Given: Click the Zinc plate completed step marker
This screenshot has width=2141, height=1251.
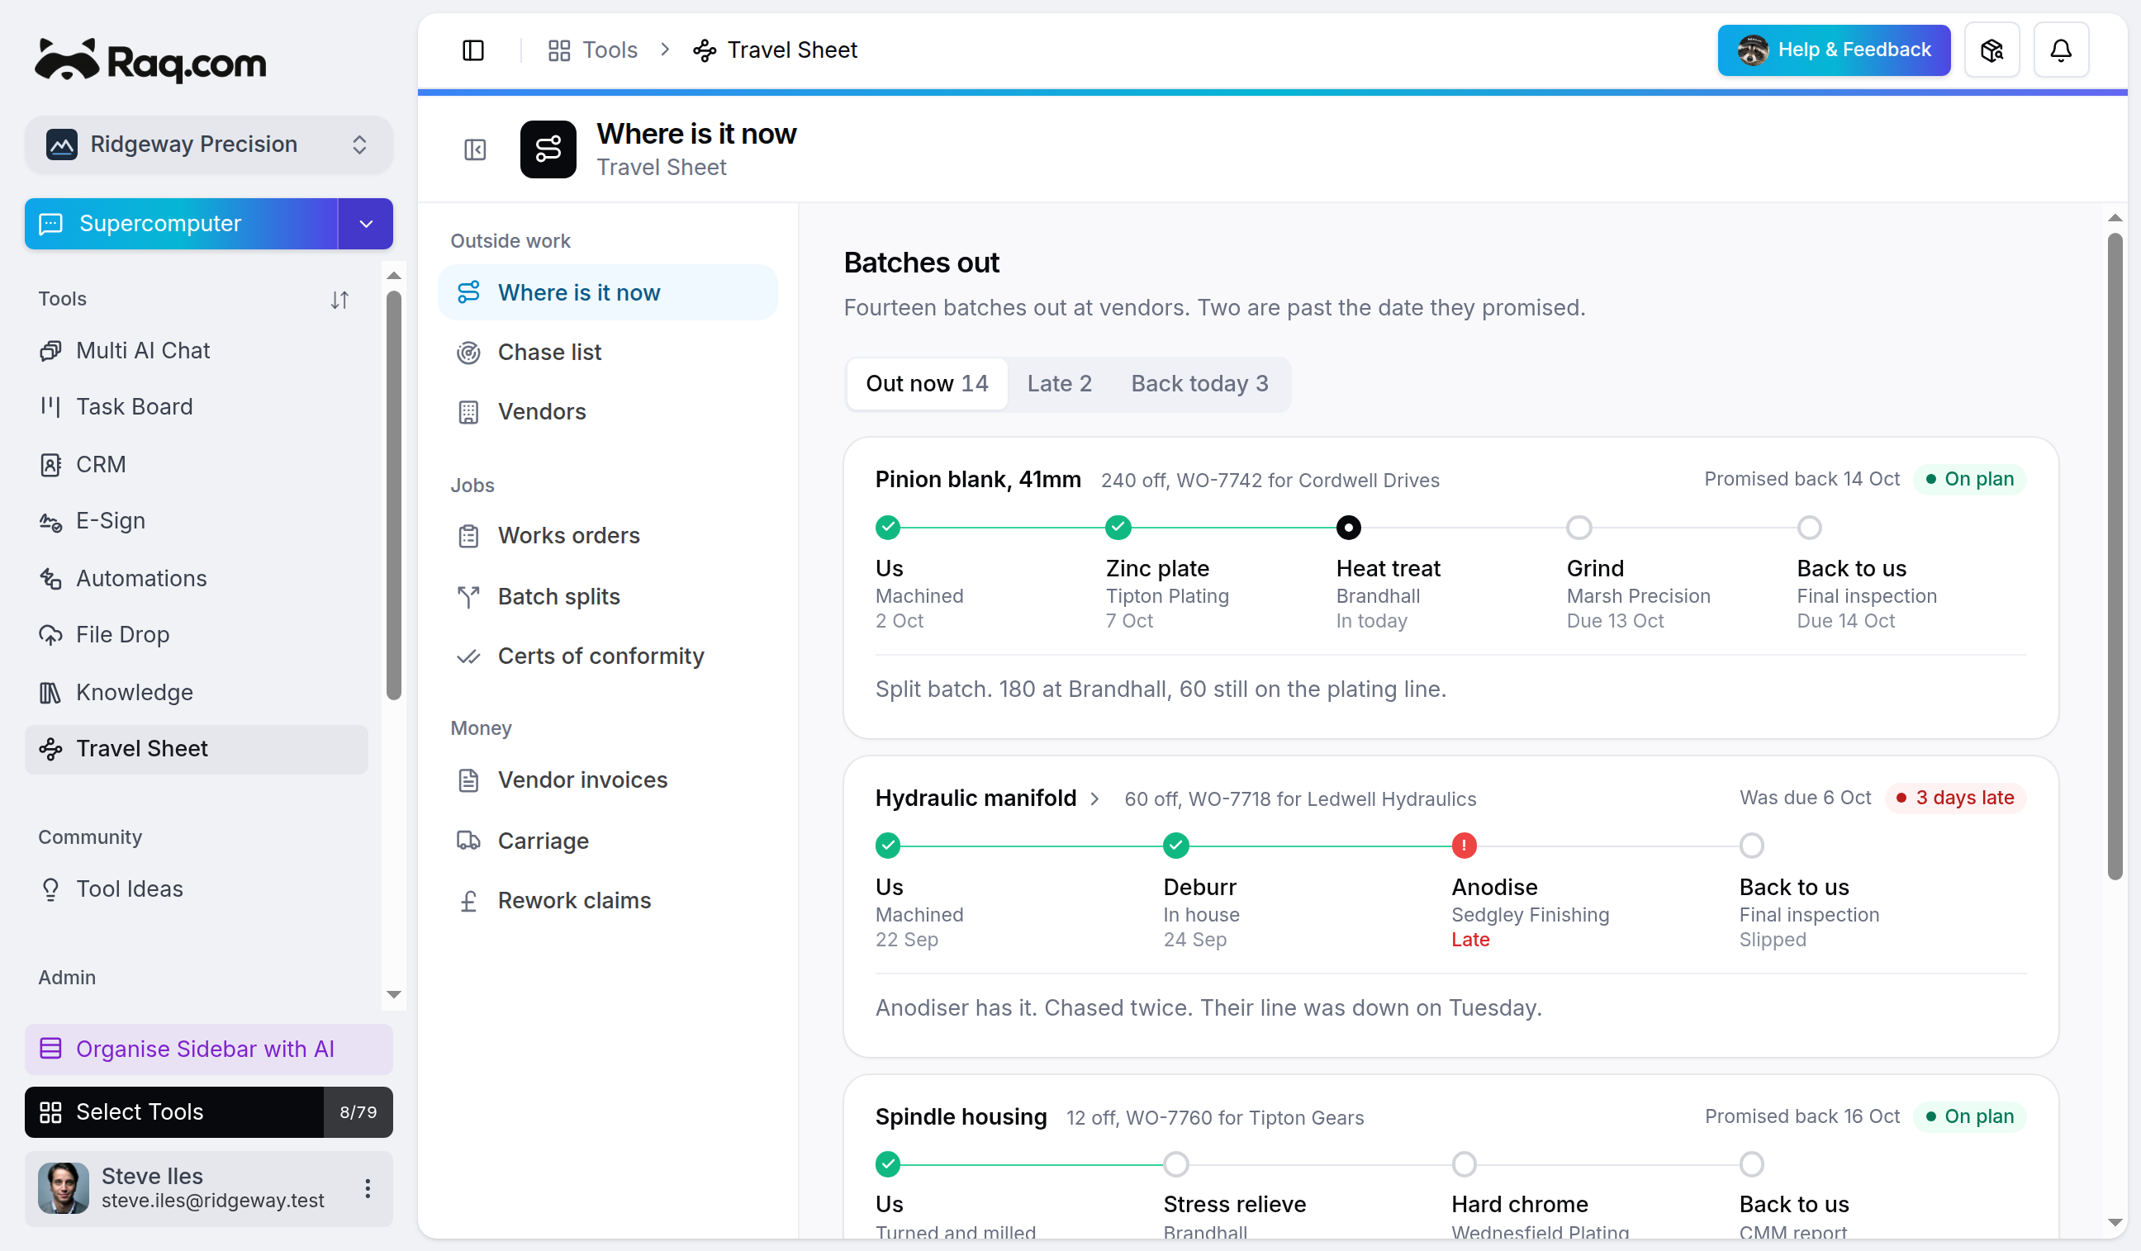Looking at the screenshot, I should tap(1118, 528).
